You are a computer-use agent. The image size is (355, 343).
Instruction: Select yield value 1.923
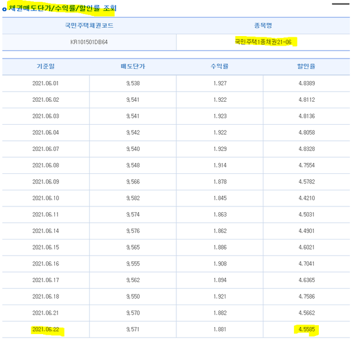(x=220, y=116)
